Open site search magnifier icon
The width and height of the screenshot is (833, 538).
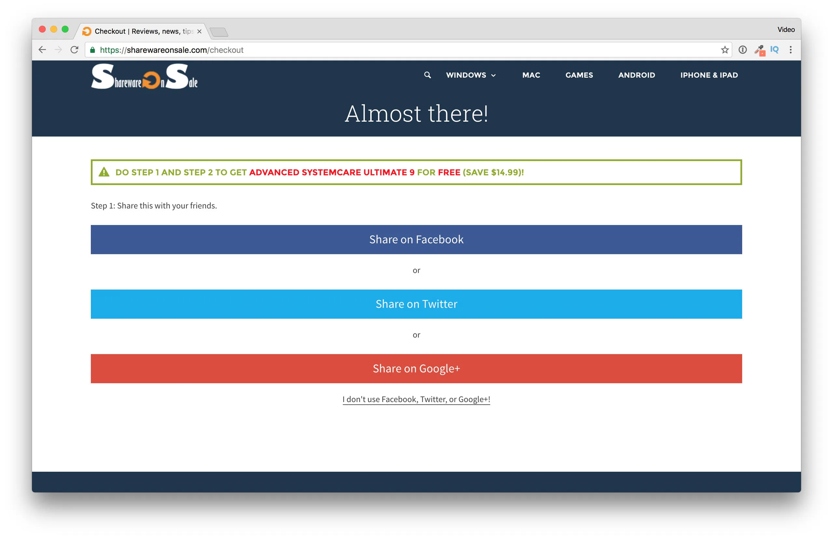[427, 75]
